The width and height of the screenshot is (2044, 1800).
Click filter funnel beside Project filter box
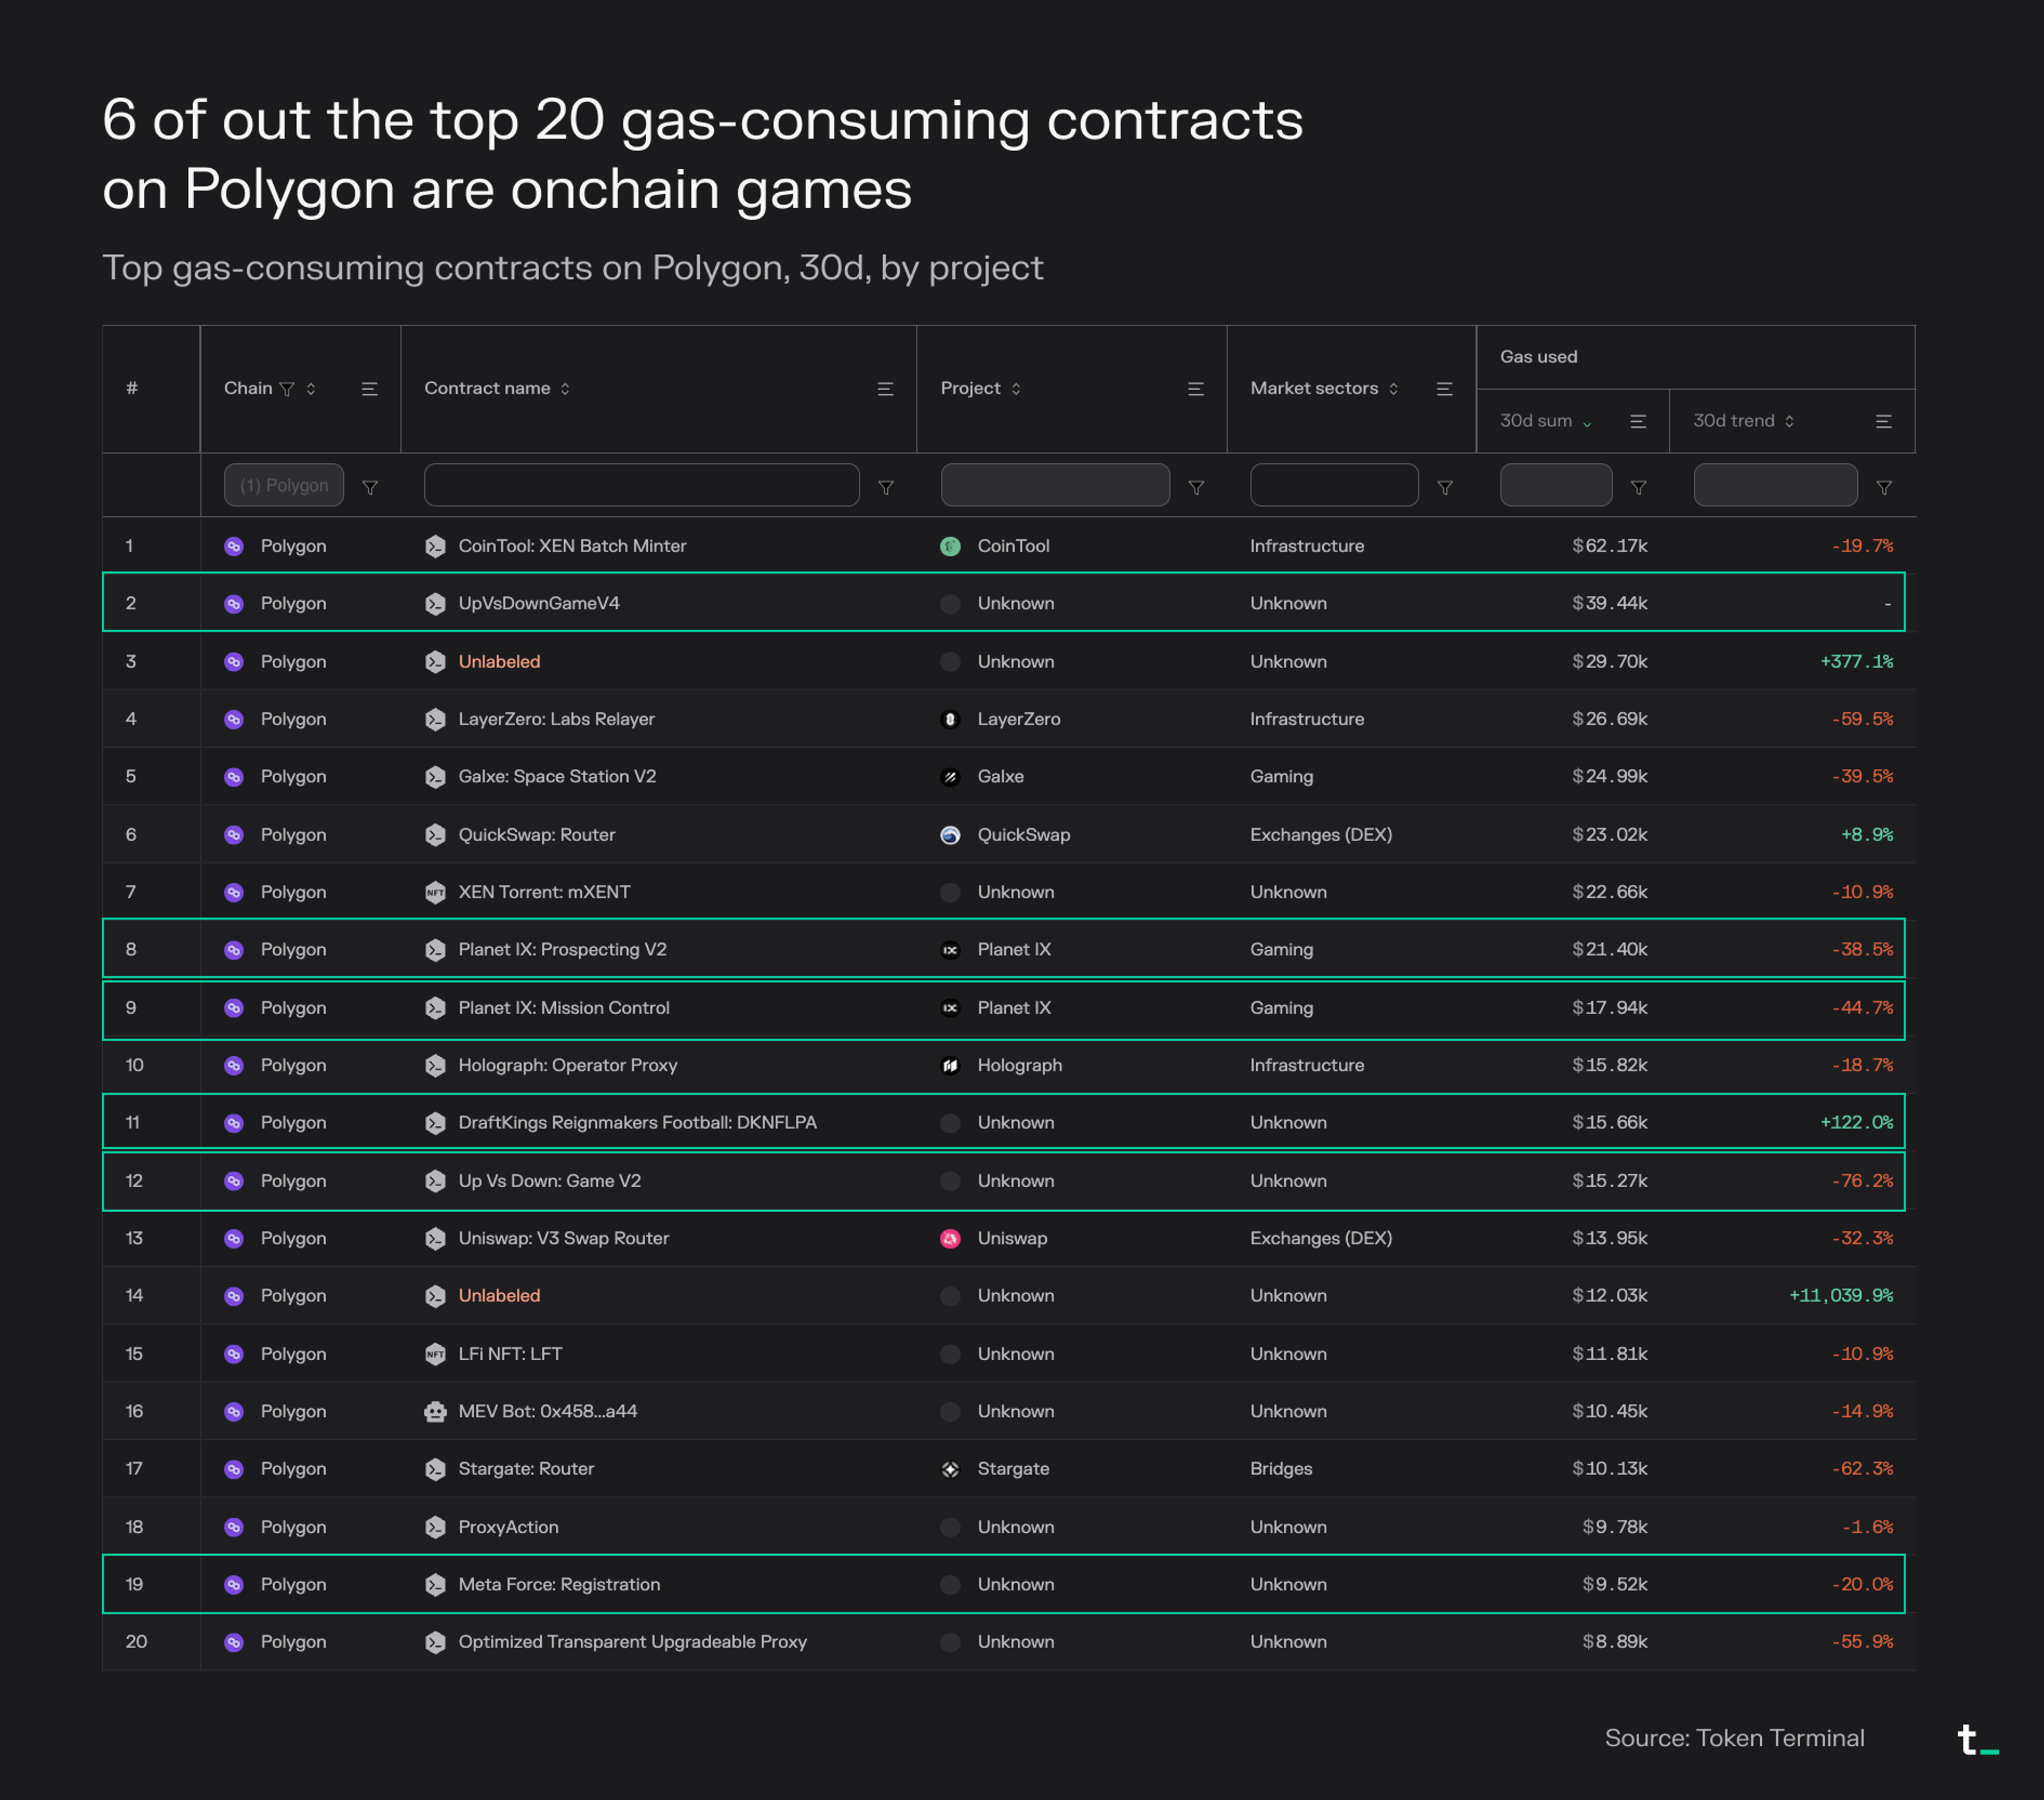pyautogui.click(x=1195, y=487)
